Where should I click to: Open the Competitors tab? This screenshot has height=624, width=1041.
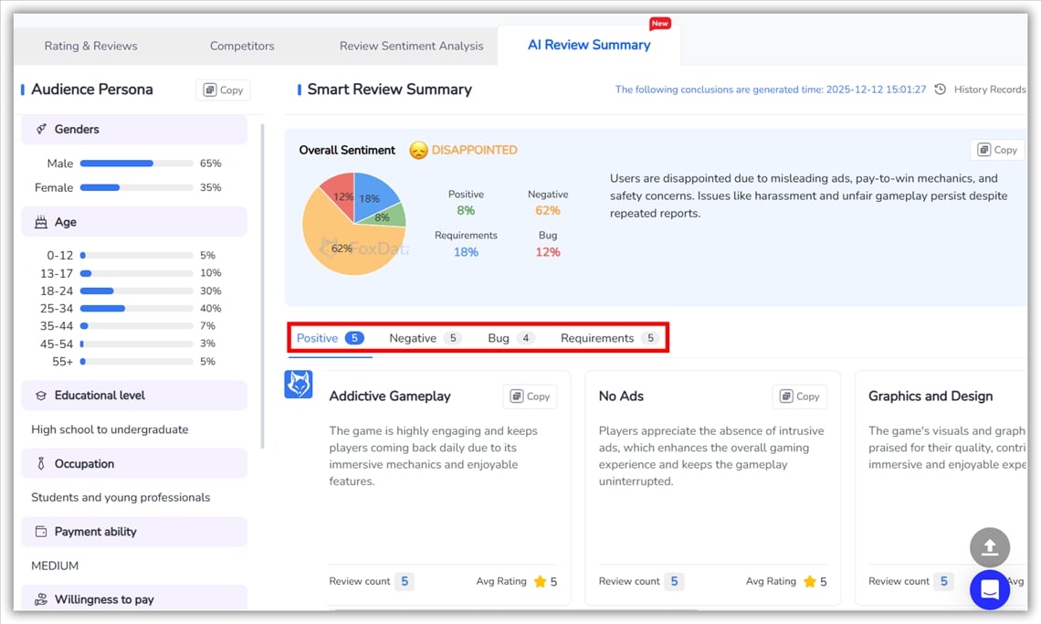pyautogui.click(x=241, y=45)
